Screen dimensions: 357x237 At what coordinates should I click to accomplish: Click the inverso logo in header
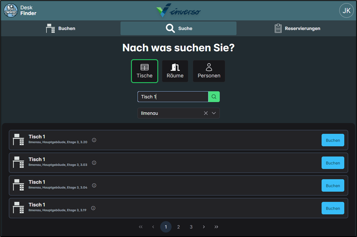179,10
